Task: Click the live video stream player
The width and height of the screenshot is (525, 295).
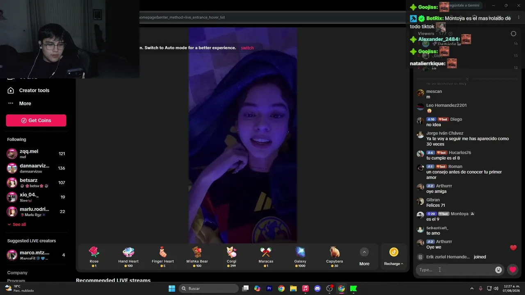Action: point(243,135)
